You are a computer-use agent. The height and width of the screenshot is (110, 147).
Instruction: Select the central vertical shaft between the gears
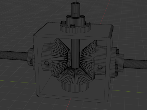tap(75, 53)
